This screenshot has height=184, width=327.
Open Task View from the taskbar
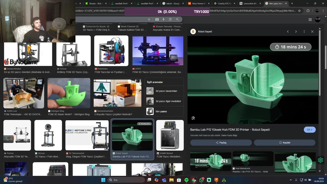[149, 180]
